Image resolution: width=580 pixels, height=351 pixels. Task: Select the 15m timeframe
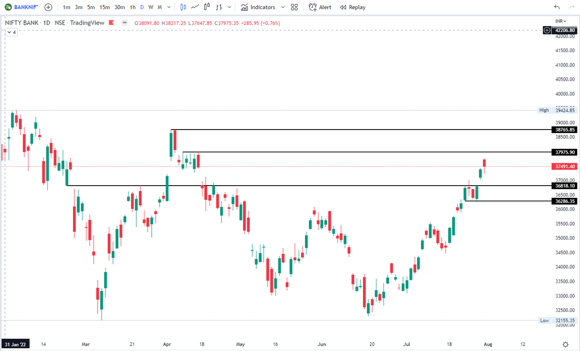coord(104,7)
